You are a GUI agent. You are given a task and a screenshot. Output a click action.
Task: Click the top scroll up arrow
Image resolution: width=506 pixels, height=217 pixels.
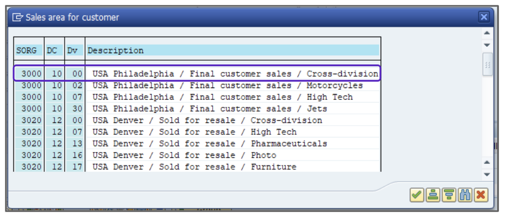[x=487, y=33]
